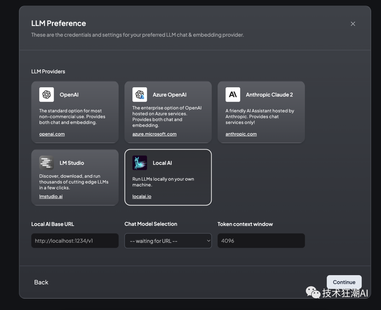
Task: Click the Azure OpenAI logo icon
Action: (140, 95)
